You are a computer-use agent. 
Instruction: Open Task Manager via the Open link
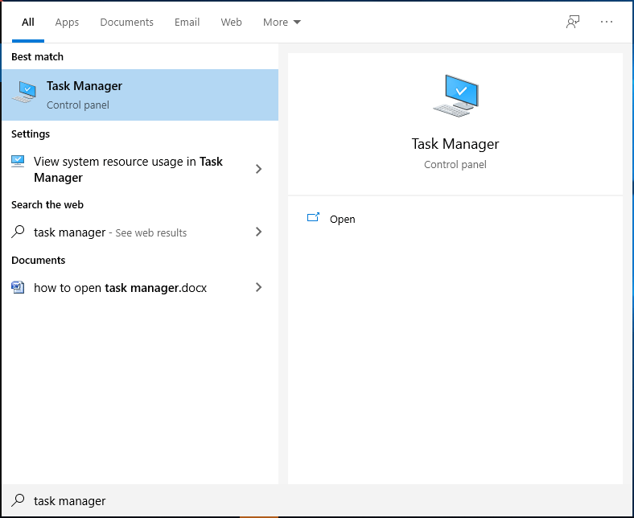pyautogui.click(x=342, y=219)
